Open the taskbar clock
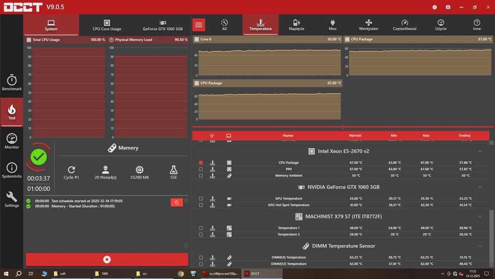The image size is (495, 279). 473,274
